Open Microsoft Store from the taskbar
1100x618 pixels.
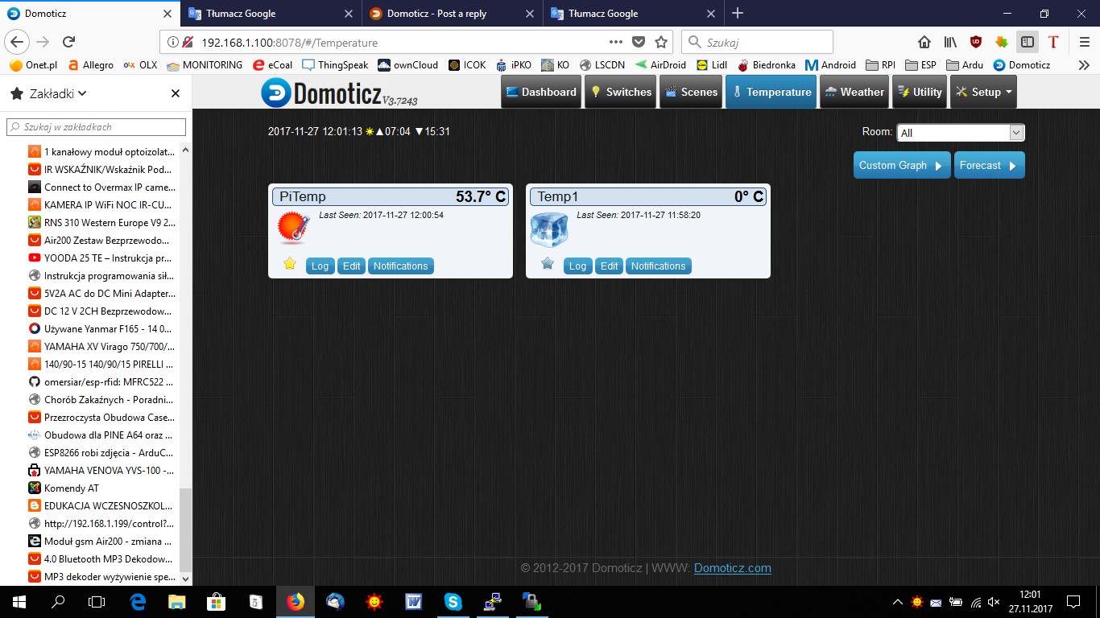[x=217, y=601]
